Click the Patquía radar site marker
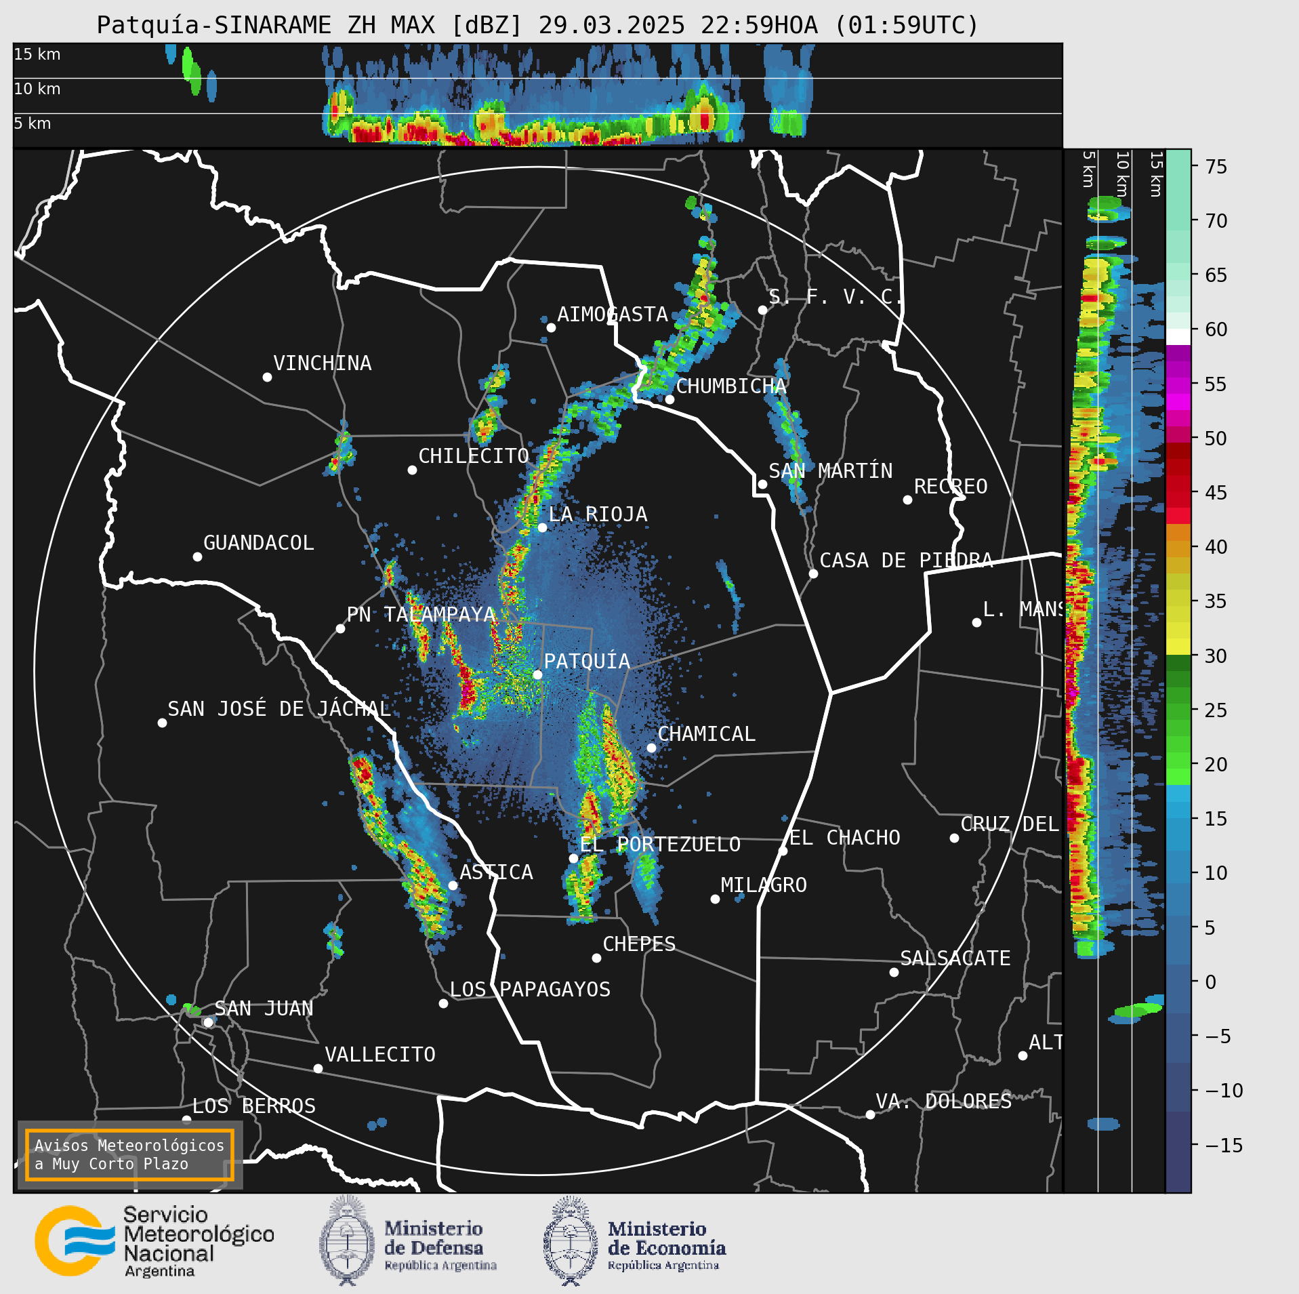The image size is (1299, 1294). click(537, 674)
